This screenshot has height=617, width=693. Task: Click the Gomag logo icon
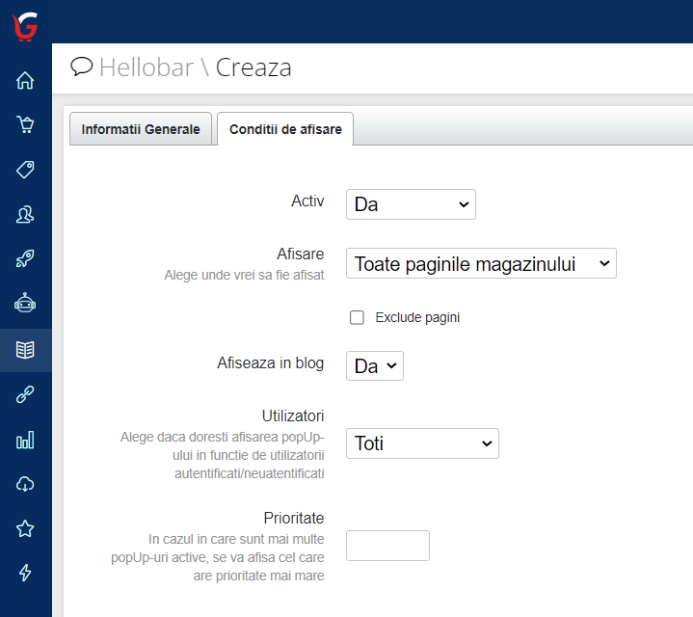coord(25,26)
